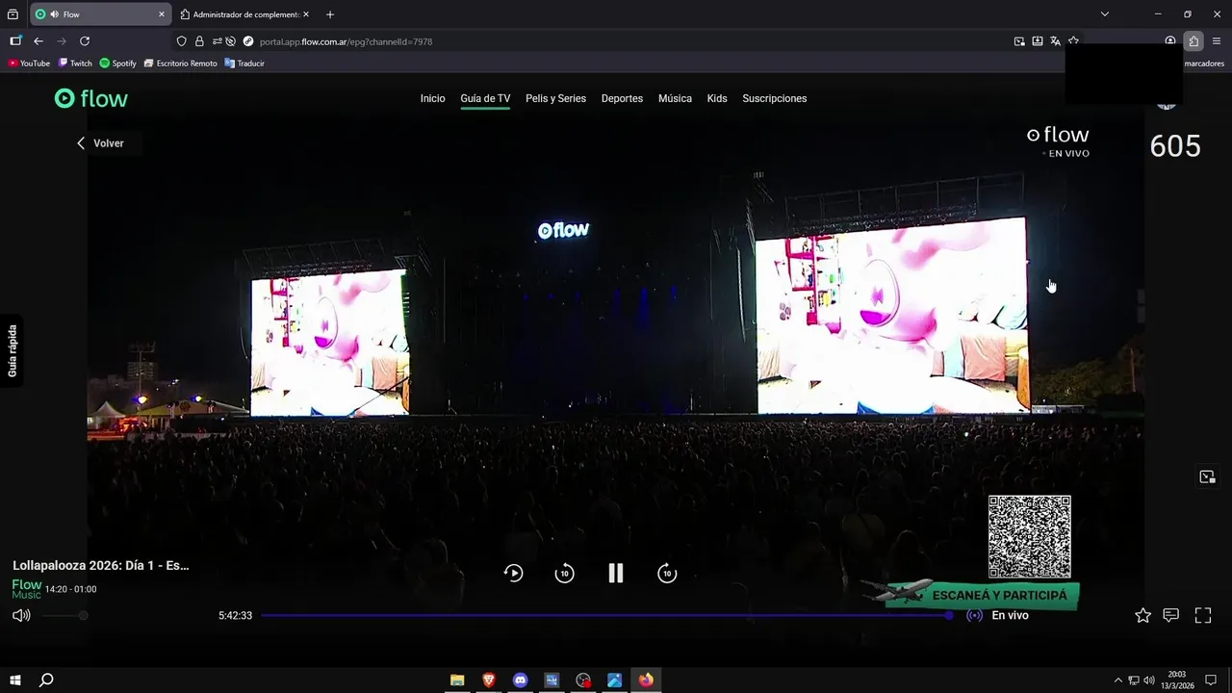Open Suscripciones page

[x=775, y=98]
